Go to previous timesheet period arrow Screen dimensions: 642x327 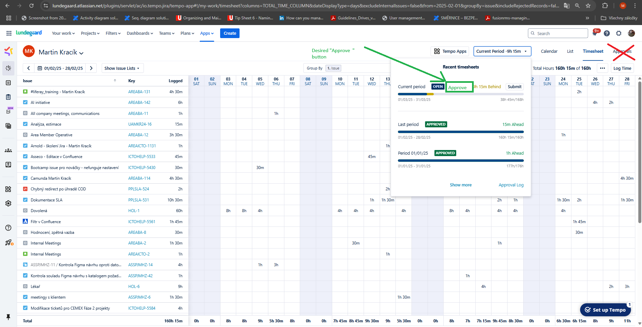29,68
